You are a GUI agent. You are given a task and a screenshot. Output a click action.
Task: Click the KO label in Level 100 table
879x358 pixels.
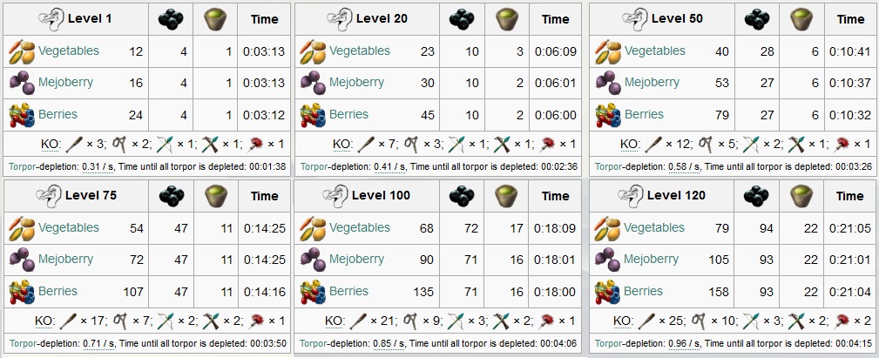click(334, 321)
